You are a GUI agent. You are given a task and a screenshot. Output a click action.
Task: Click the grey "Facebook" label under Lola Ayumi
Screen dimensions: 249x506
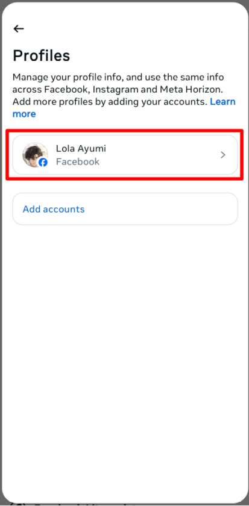tap(78, 161)
